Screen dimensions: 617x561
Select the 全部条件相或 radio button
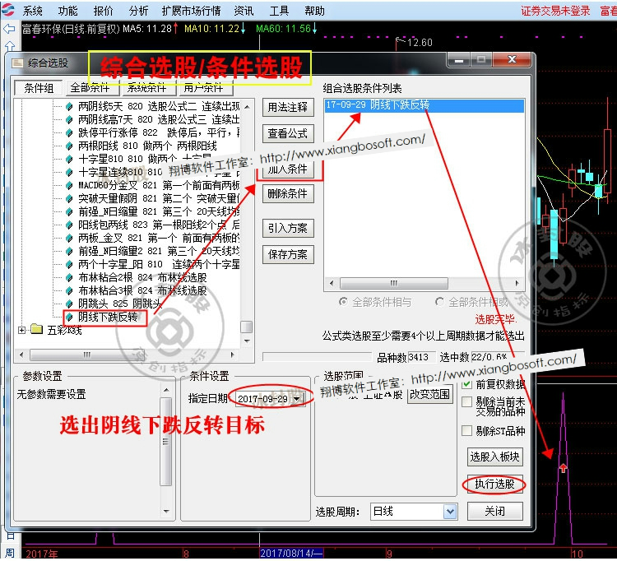coord(439,302)
